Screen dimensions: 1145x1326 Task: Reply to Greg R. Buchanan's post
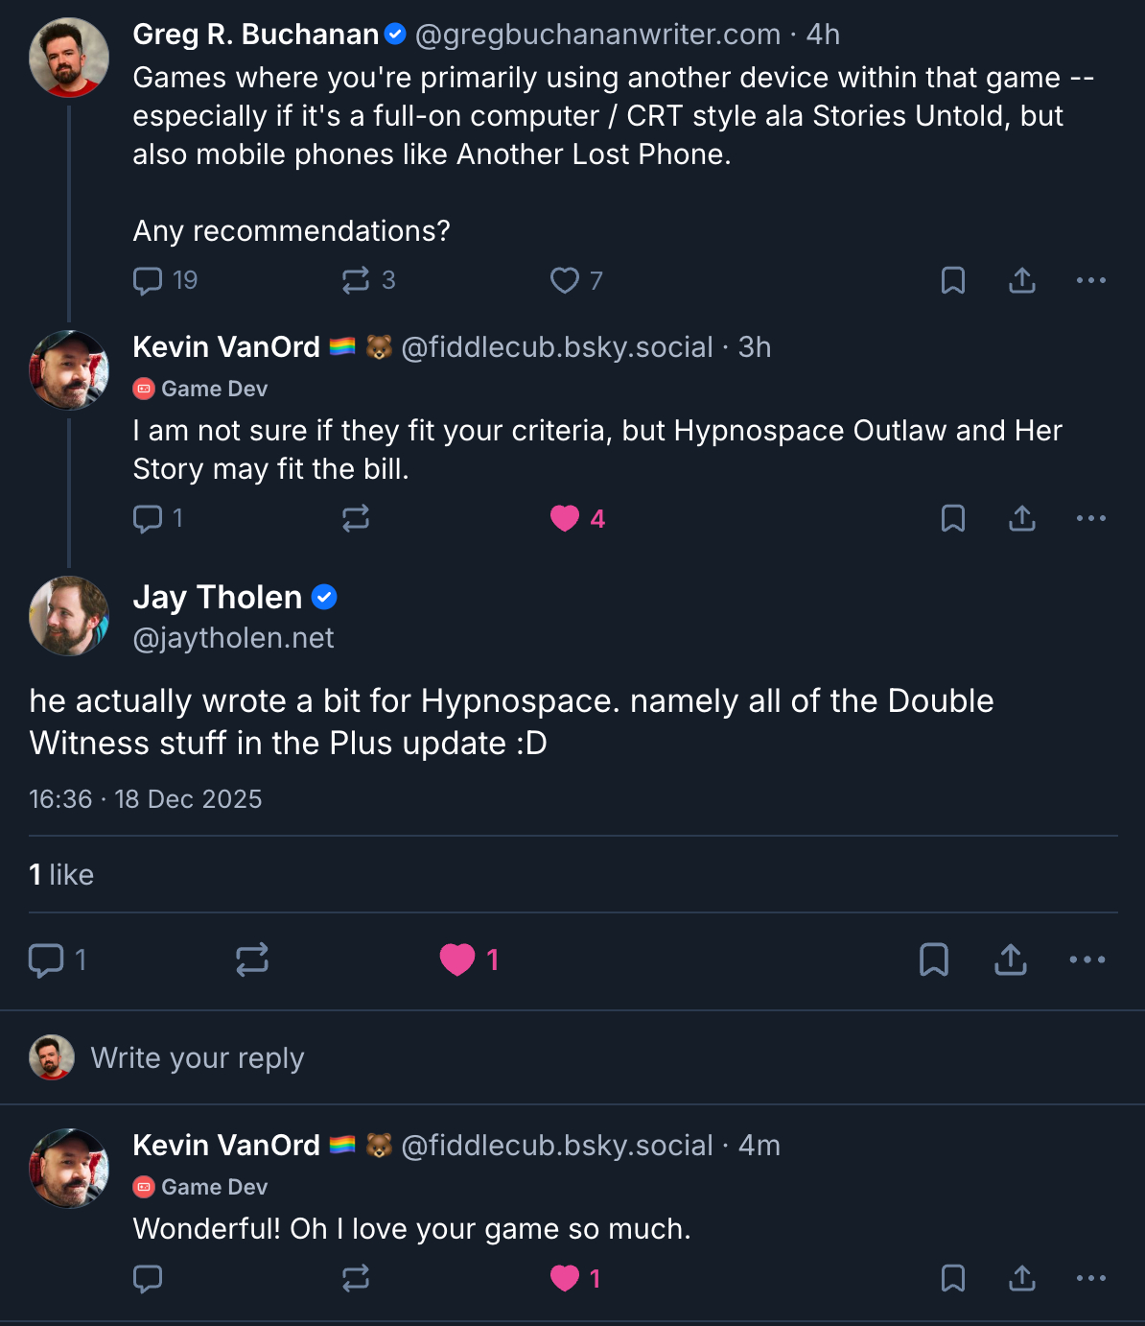(148, 280)
